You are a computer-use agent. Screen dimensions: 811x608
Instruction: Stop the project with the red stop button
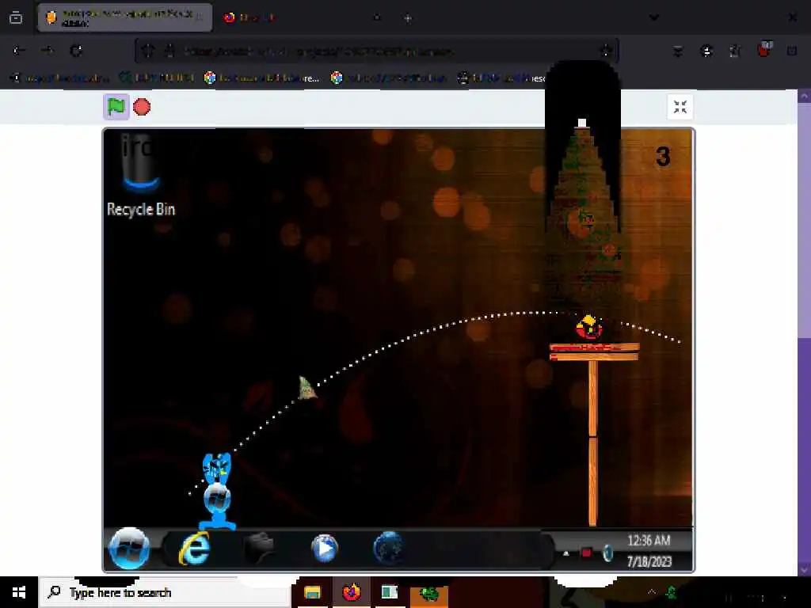(x=142, y=107)
